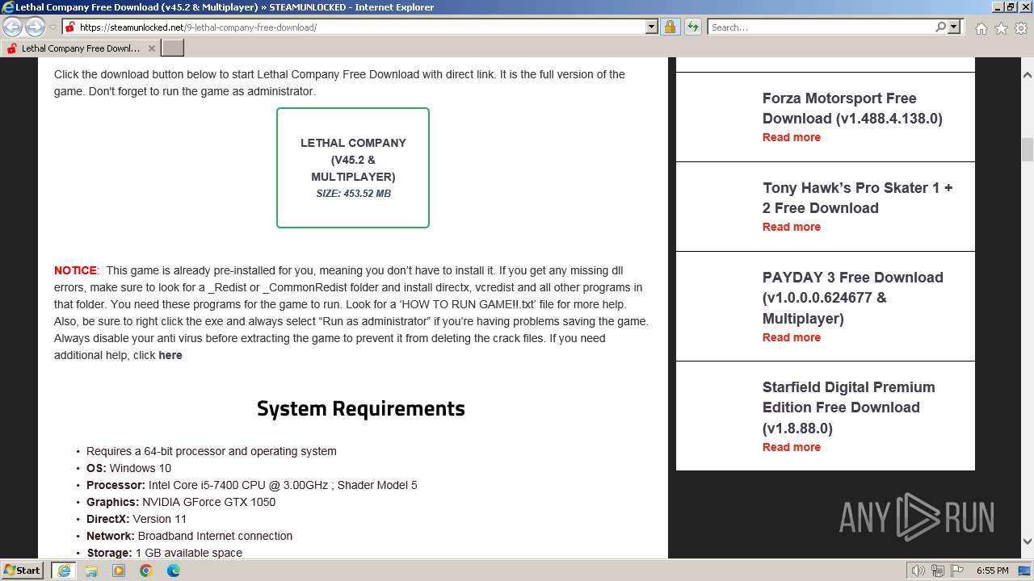
Task: Open Action Center flag tray icon
Action: coord(957,571)
